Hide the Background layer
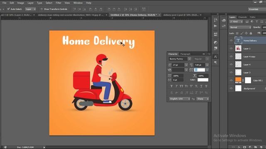 (x=231, y=88)
